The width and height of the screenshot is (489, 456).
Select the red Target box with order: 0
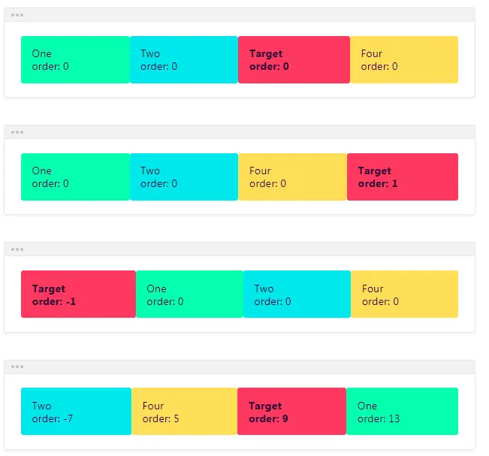click(x=294, y=59)
